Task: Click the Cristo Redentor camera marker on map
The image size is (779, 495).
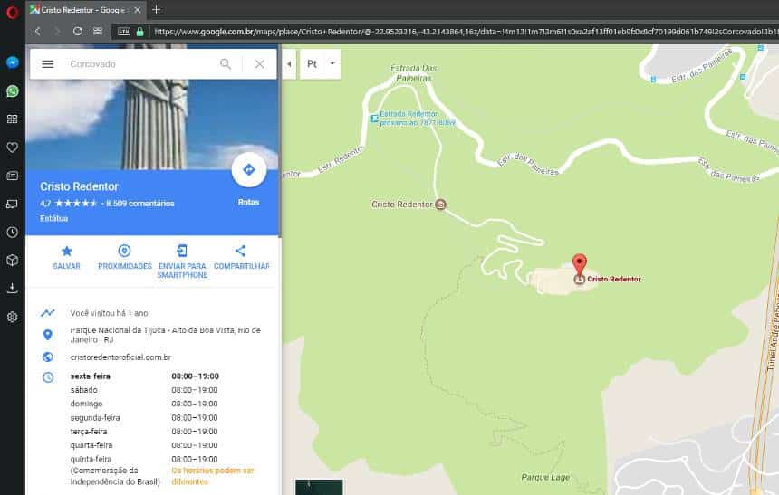Action: pos(440,205)
